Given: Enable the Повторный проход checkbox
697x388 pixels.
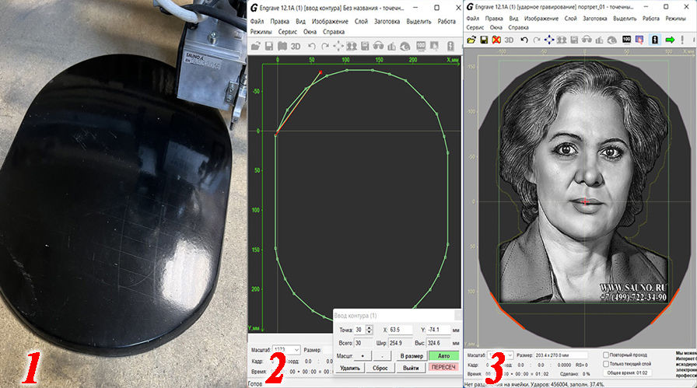Looking at the screenshot, I should pyautogui.click(x=607, y=355).
